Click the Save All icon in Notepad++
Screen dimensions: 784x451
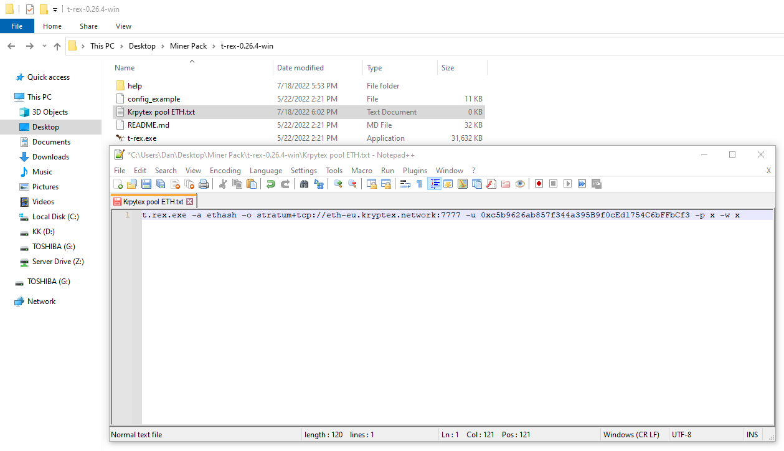pos(160,184)
